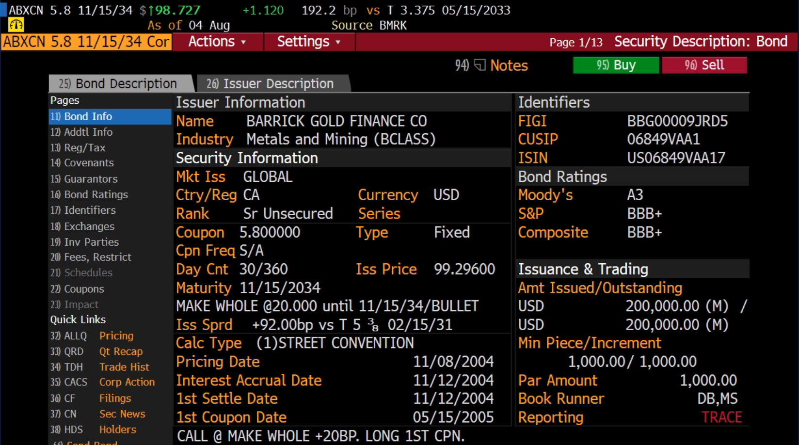Click the Rank value Sr Unsecured
The height and width of the screenshot is (445, 799).
[x=288, y=214]
